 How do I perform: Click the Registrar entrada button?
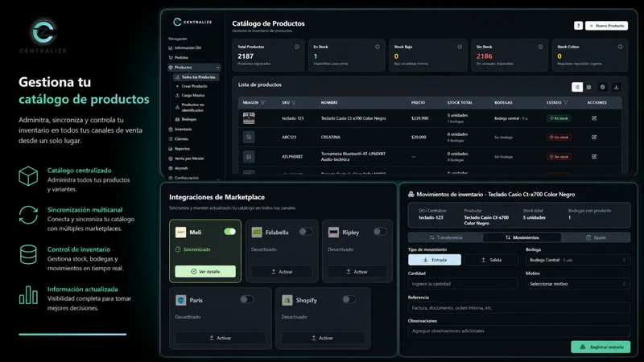pos(601,347)
